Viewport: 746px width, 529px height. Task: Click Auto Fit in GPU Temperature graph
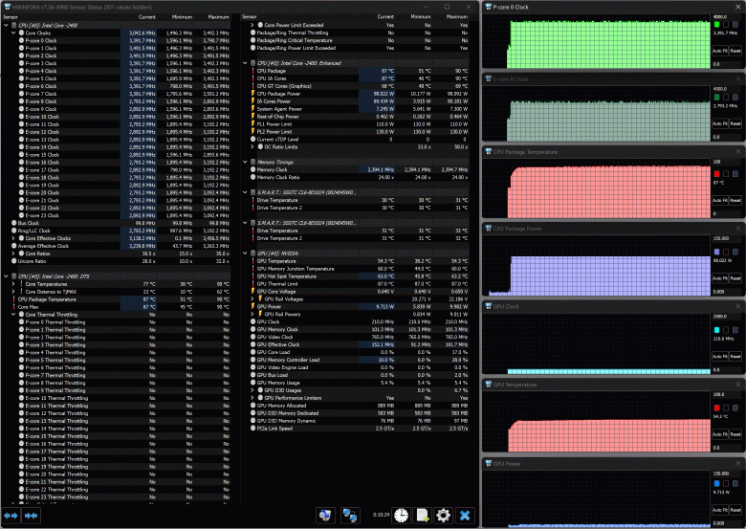click(720, 434)
